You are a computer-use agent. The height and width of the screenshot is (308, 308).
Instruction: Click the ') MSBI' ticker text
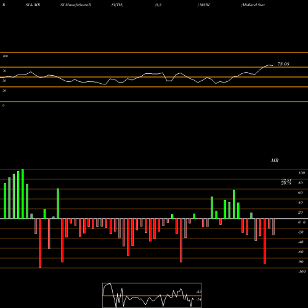[203, 5]
